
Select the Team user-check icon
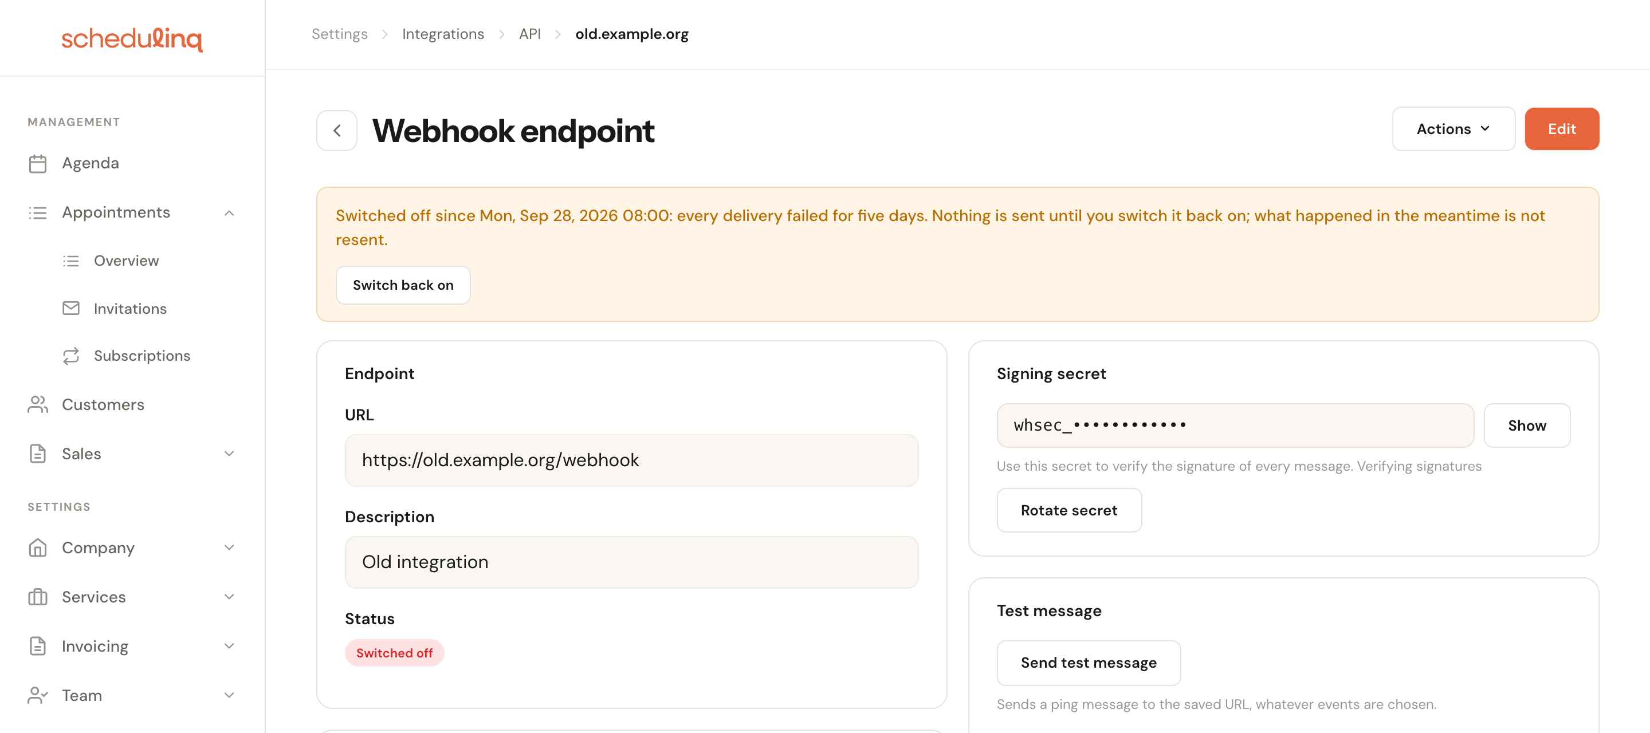coord(38,695)
